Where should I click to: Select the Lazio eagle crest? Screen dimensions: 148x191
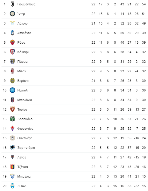[x=12, y=23]
